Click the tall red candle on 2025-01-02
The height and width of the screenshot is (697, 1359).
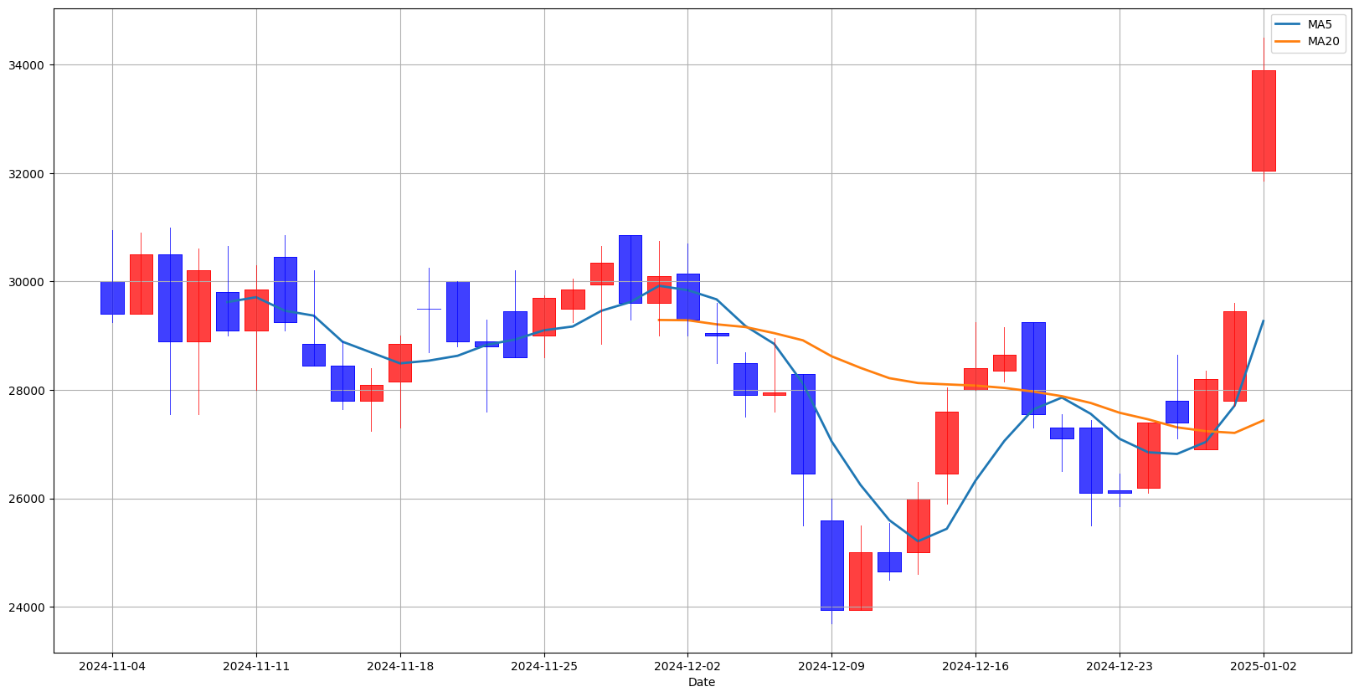pos(1264,120)
